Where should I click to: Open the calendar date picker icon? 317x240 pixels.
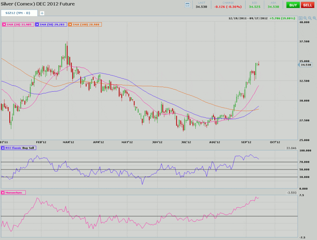pyautogui.click(x=188, y=5)
